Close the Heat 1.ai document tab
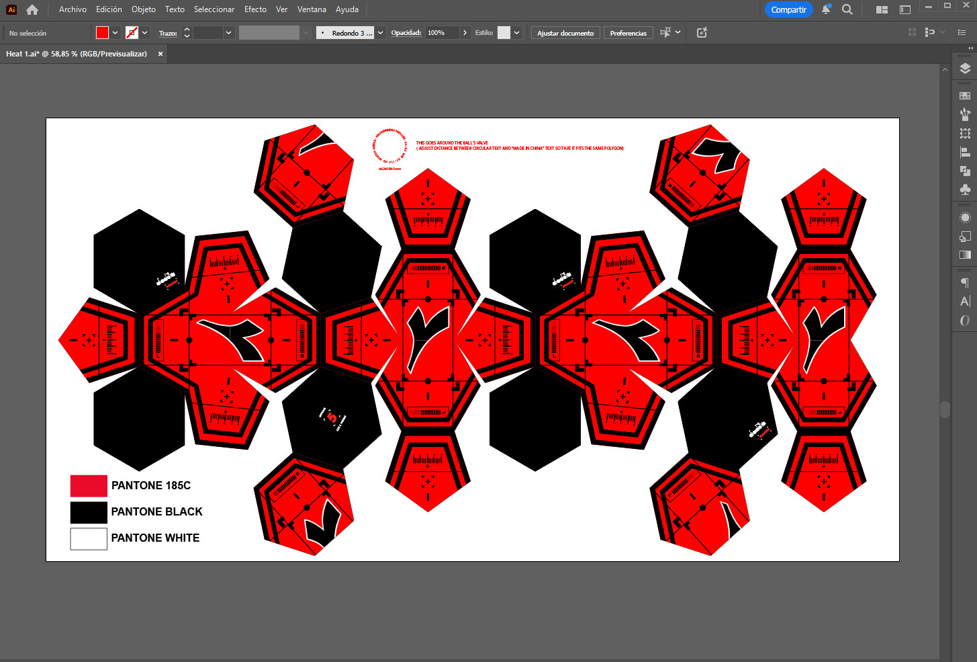The image size is (977, 662). [160, 54]
